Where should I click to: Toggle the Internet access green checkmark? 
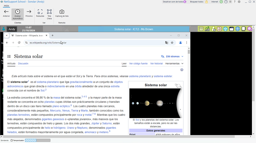221,2
